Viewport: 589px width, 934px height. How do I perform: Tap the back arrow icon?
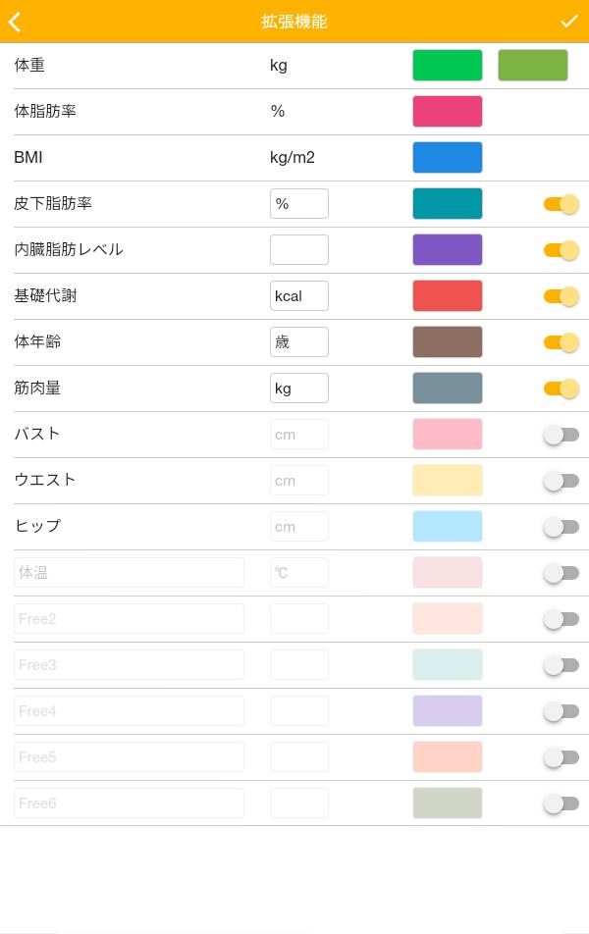pos(15,22)
